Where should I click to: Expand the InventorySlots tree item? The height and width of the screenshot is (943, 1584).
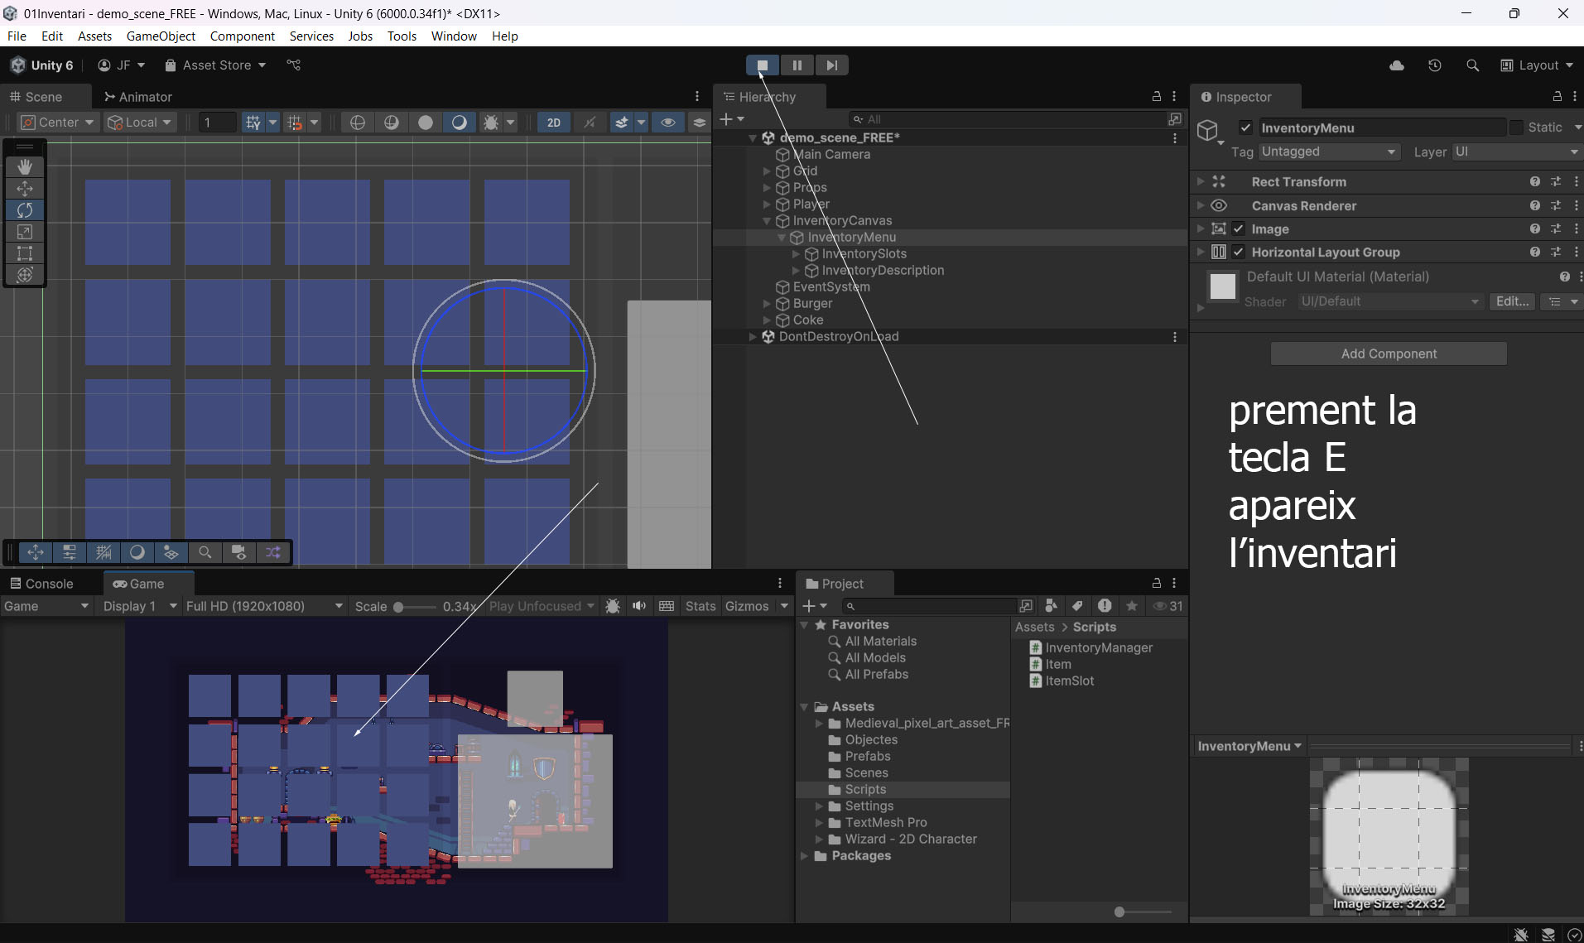(797, 254)
